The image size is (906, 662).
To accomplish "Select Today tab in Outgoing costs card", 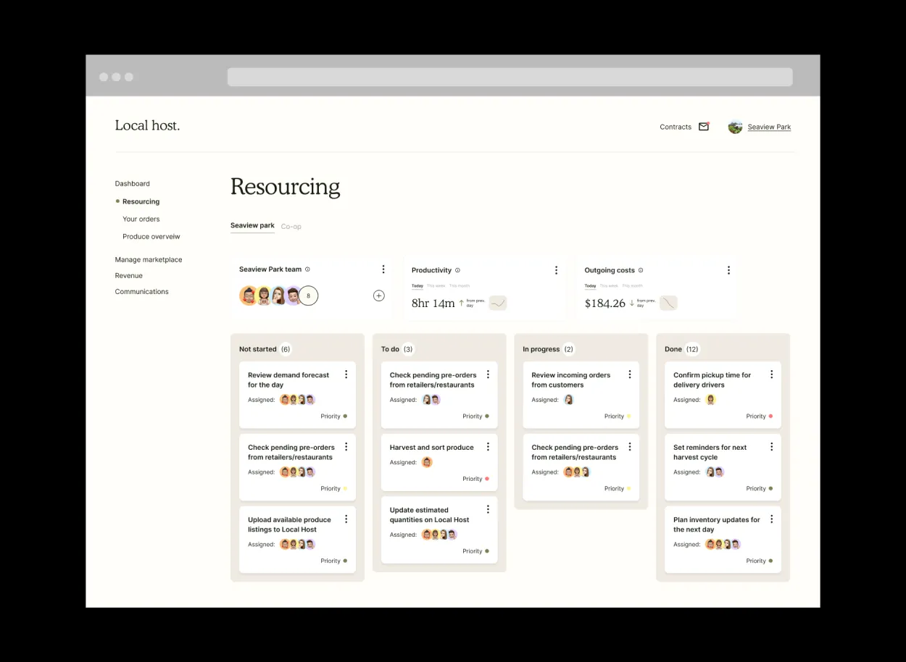I will (591, 286).
